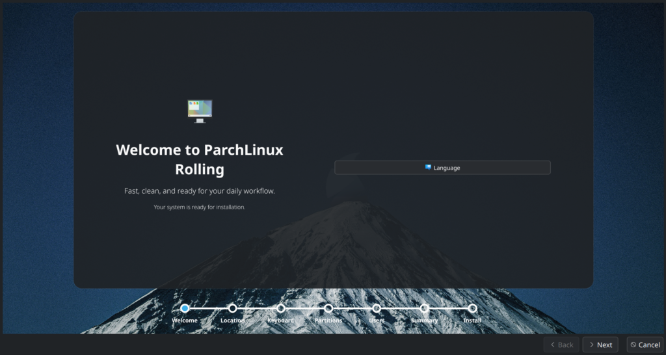This screenshot has width=666, height=355.
Task: Click the monitor icon above welcome heading
Action: (200, 111)
